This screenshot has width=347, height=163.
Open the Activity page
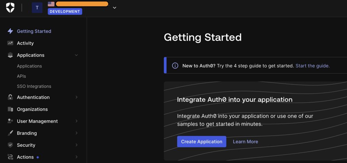pos(25,43)
